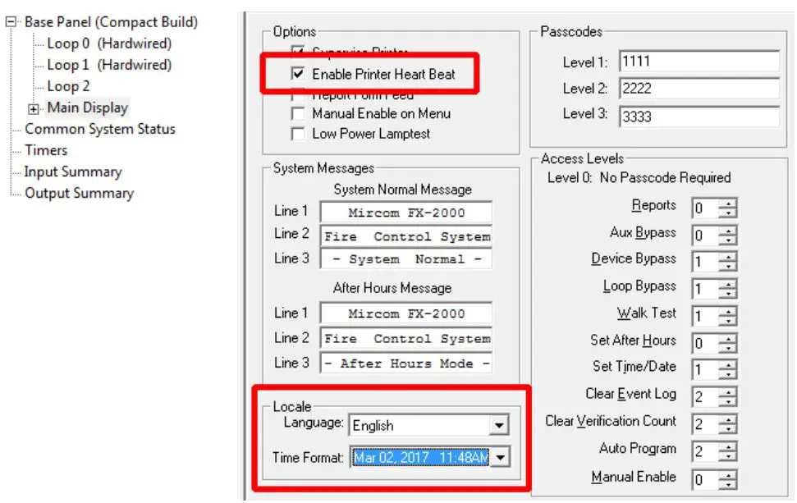Increase Manual Enable access level

pos(728,475)
